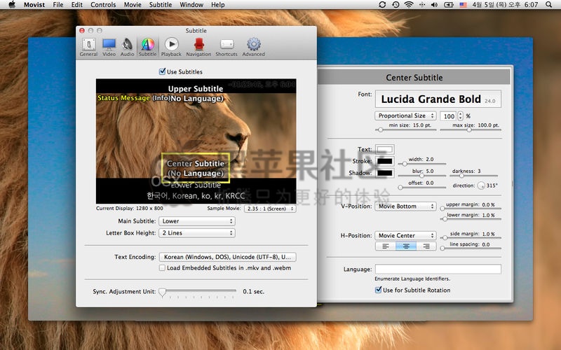Open the Audio preferences pane
Viewport: 561px width, 350px height.
(127, 48)
